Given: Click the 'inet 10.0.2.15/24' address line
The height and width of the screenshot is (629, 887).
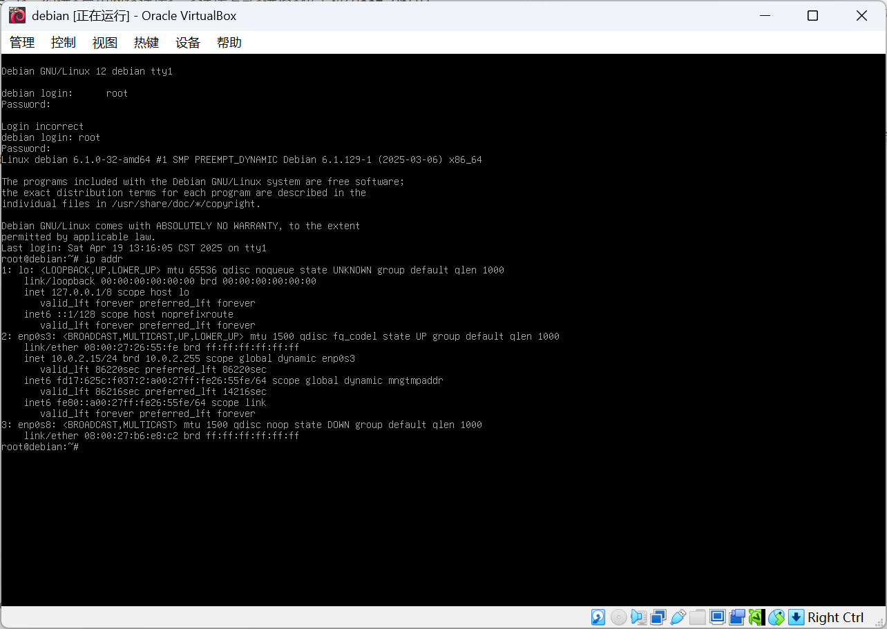Looking at the screenshot, I should (189, 358).
